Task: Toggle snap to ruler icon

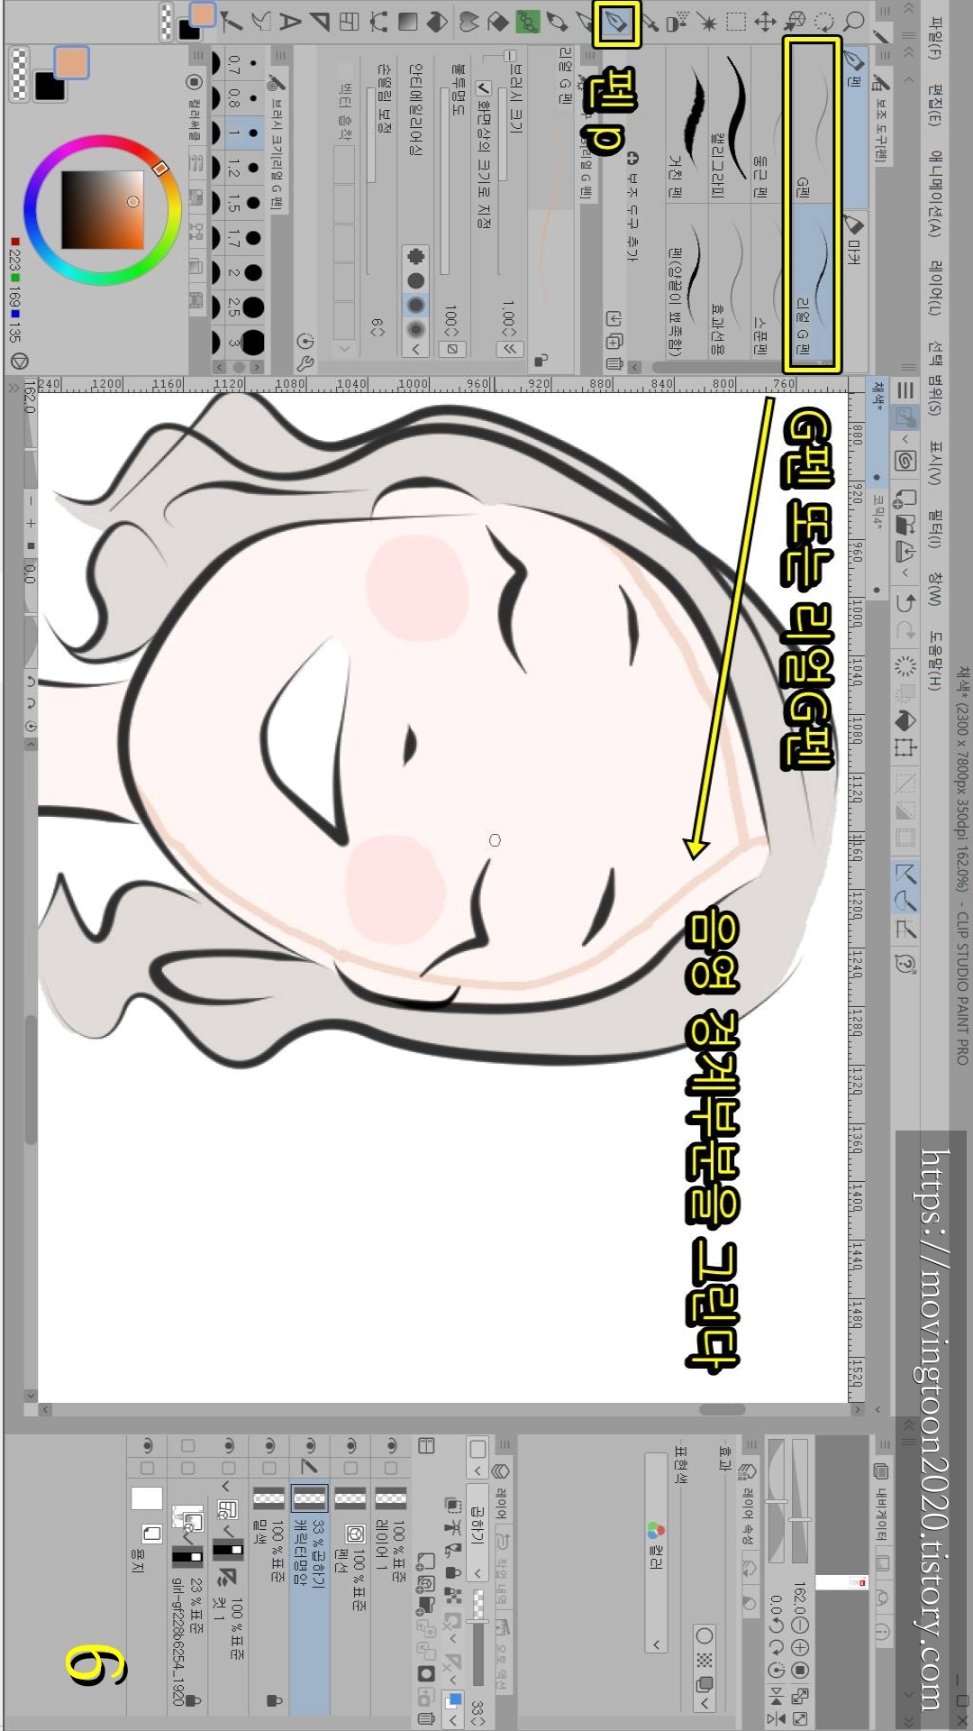Action: click(x=905, y=872)
